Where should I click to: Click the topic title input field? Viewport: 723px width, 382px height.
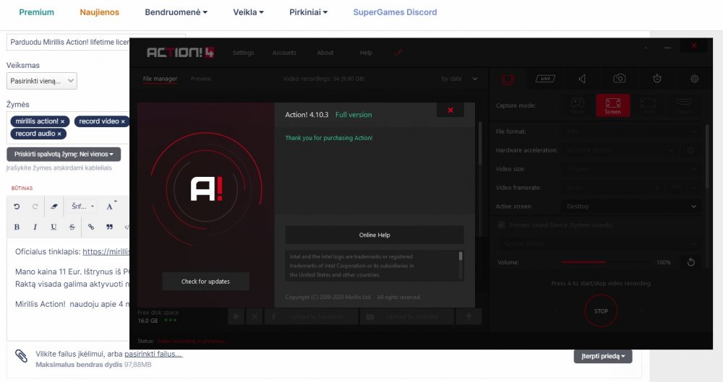coord(68,42)
